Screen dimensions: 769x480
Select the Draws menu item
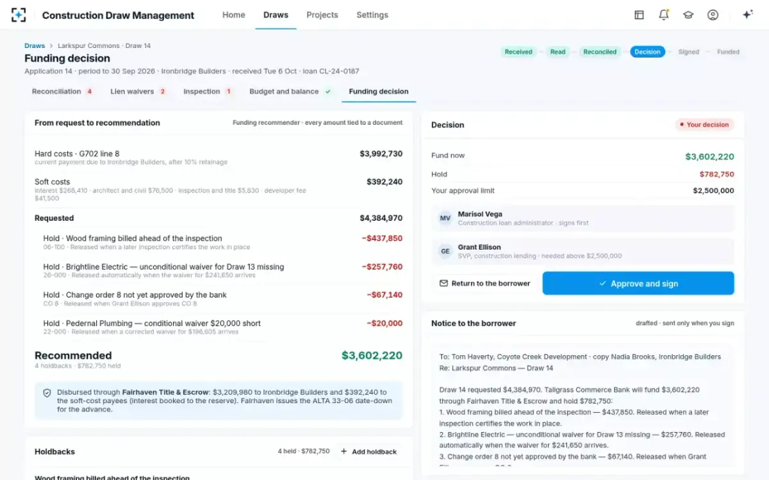point(276,15)
